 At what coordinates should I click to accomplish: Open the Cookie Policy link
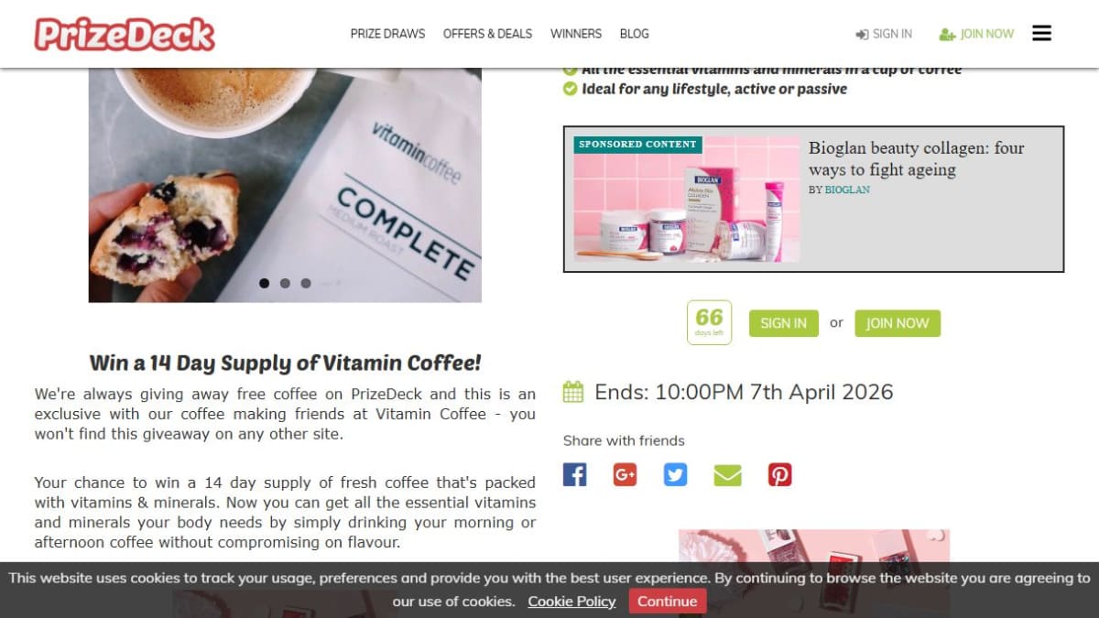pos(571,602)
